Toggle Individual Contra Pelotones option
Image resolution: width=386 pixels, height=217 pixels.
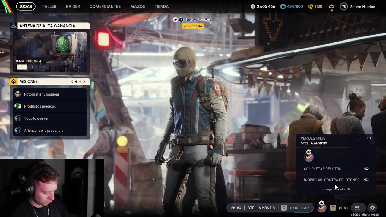click(x=336, y=180)
